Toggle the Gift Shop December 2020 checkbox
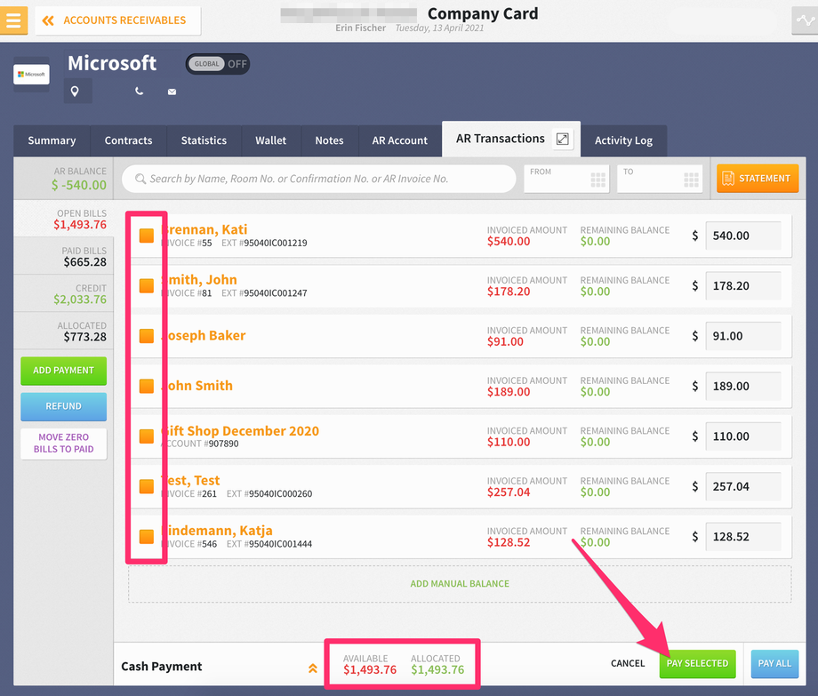 point(147,436)
